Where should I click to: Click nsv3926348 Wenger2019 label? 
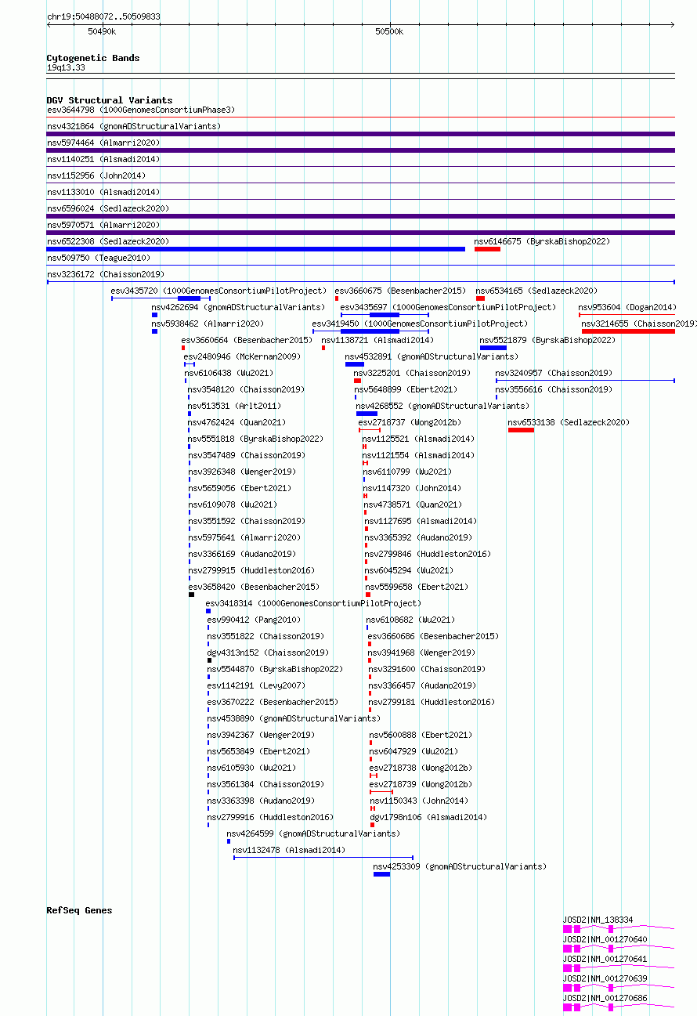pyautogui.click(x=242, y=472)
